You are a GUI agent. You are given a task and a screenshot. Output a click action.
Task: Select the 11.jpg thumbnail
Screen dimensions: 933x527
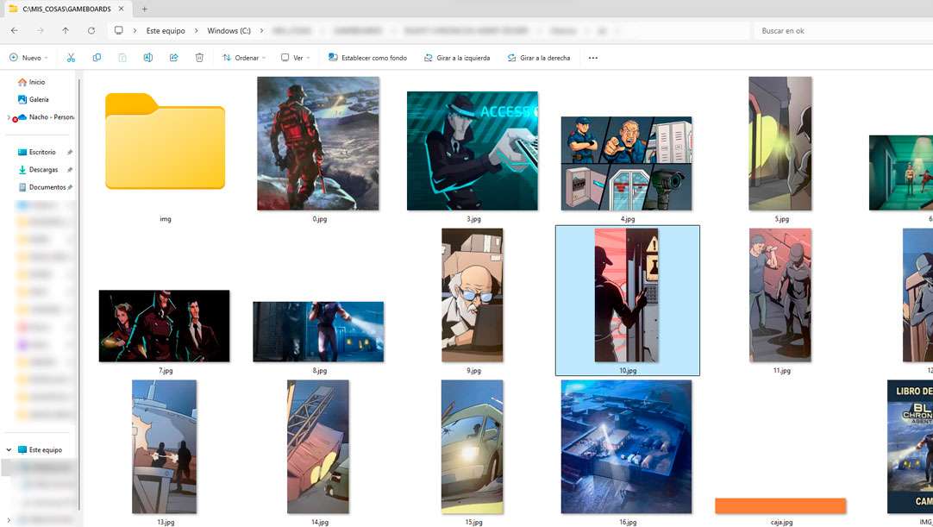[780, 295]
